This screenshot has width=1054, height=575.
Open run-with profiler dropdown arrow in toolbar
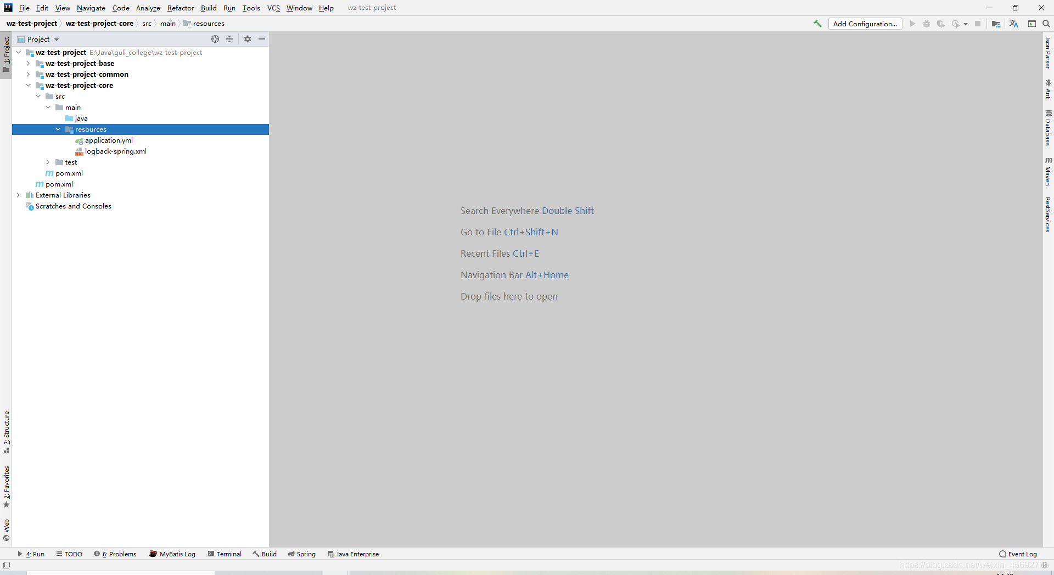[966, 24]
